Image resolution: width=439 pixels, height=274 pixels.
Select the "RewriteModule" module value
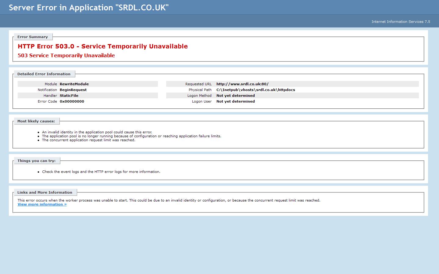coord(74,84)
